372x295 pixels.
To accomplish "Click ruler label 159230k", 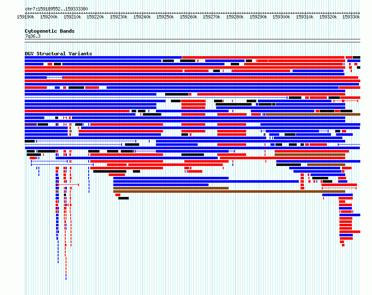I will (x=119, y=17).
